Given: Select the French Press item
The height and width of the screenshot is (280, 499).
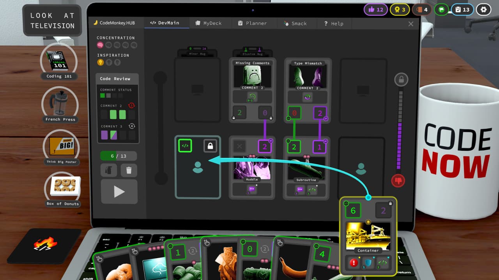Looking at the screenshot, I should pyautogui.click(x=60, y=103).
